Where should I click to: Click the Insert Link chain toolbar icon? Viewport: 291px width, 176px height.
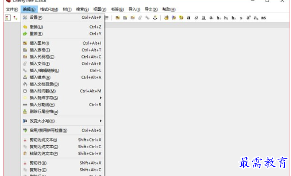click(147, 18)
